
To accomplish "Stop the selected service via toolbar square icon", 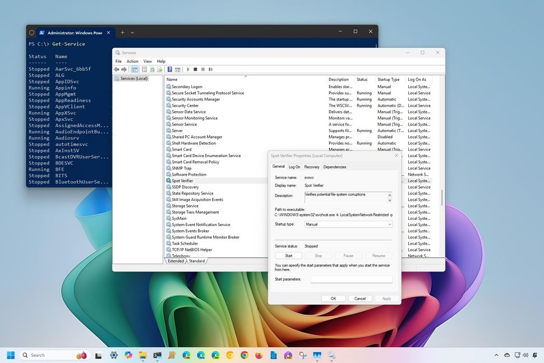I will coord(195,69).
